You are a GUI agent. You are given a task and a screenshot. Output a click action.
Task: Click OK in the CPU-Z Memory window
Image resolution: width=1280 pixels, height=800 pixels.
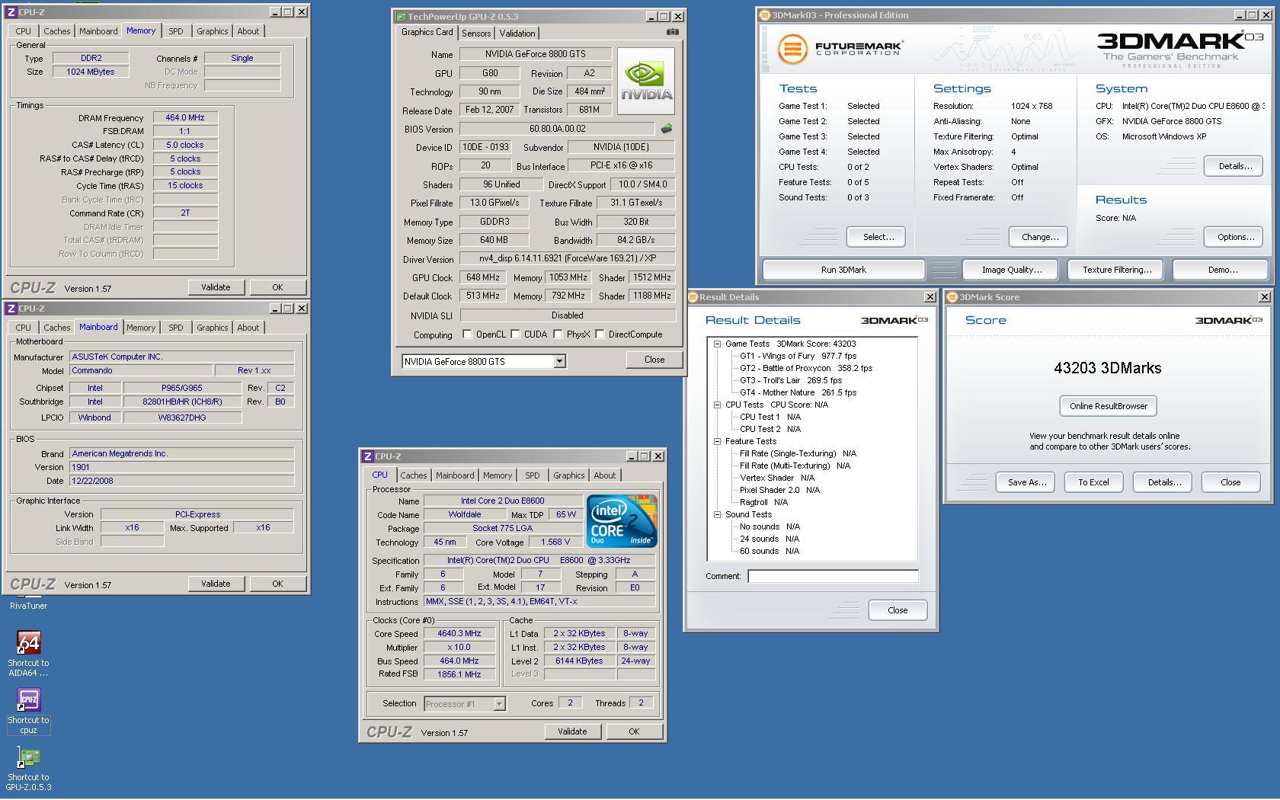click(277, 287)
